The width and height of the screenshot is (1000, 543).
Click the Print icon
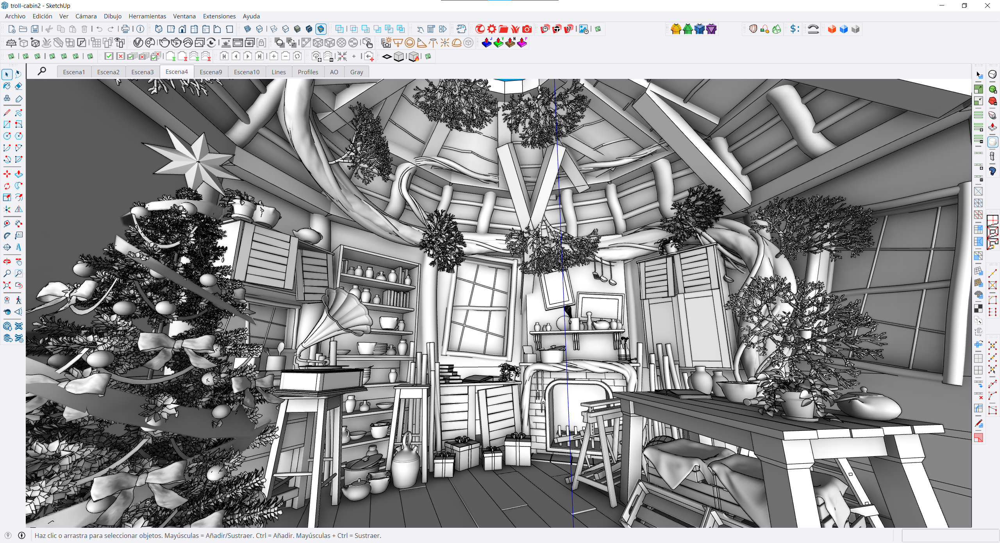coord(125,29)
